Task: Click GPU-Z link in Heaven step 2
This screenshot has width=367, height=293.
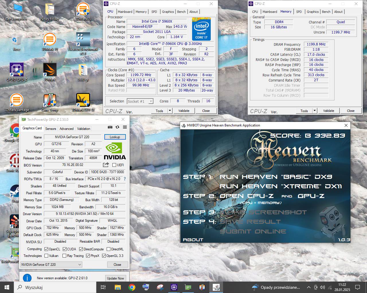Action: click(311, 196)
